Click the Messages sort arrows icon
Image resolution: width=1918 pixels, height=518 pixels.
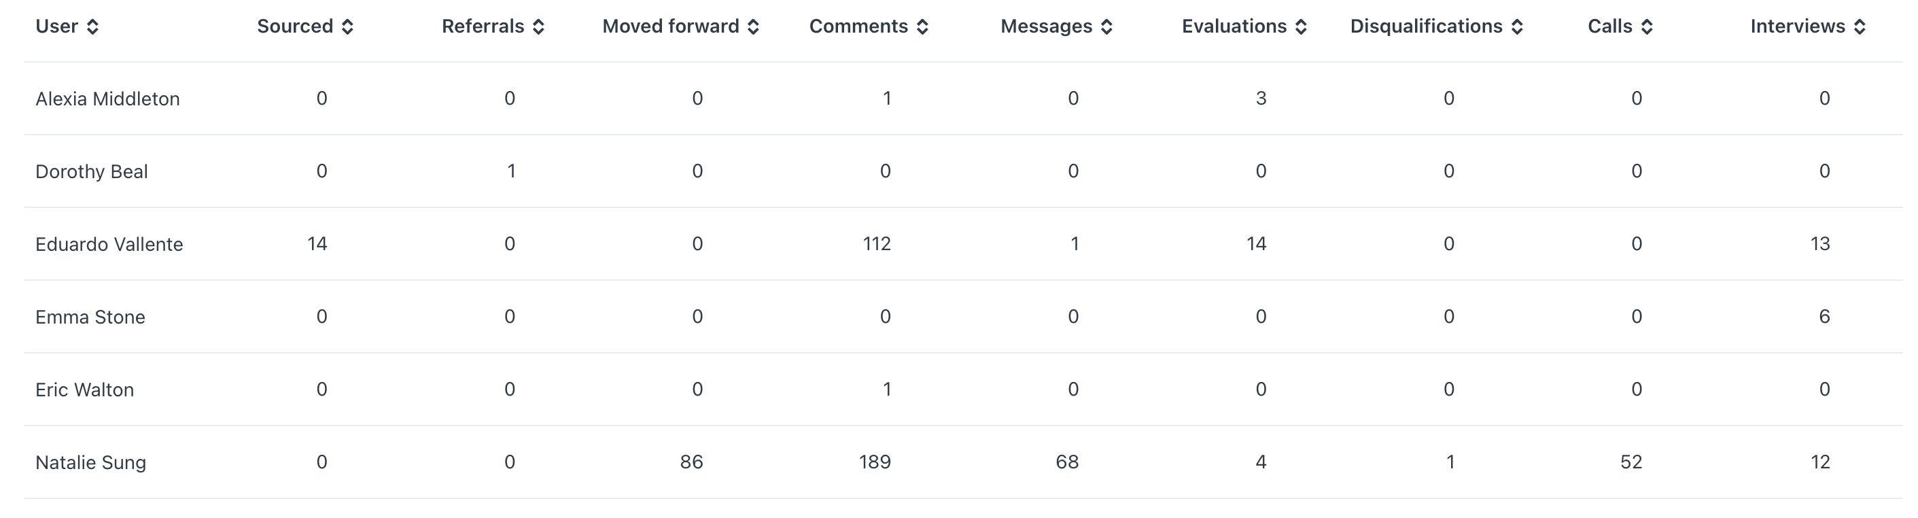pyautogui.click(x=1106, y=27)
